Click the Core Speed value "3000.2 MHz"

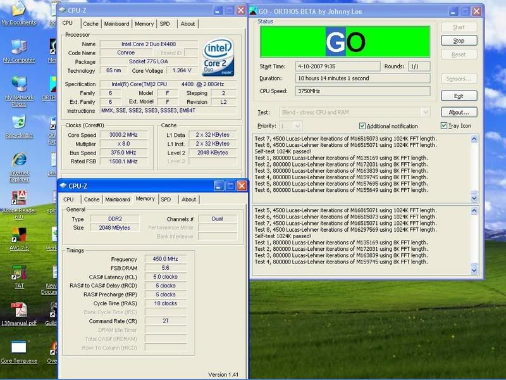pyautogui.click(x=123, y=135)
